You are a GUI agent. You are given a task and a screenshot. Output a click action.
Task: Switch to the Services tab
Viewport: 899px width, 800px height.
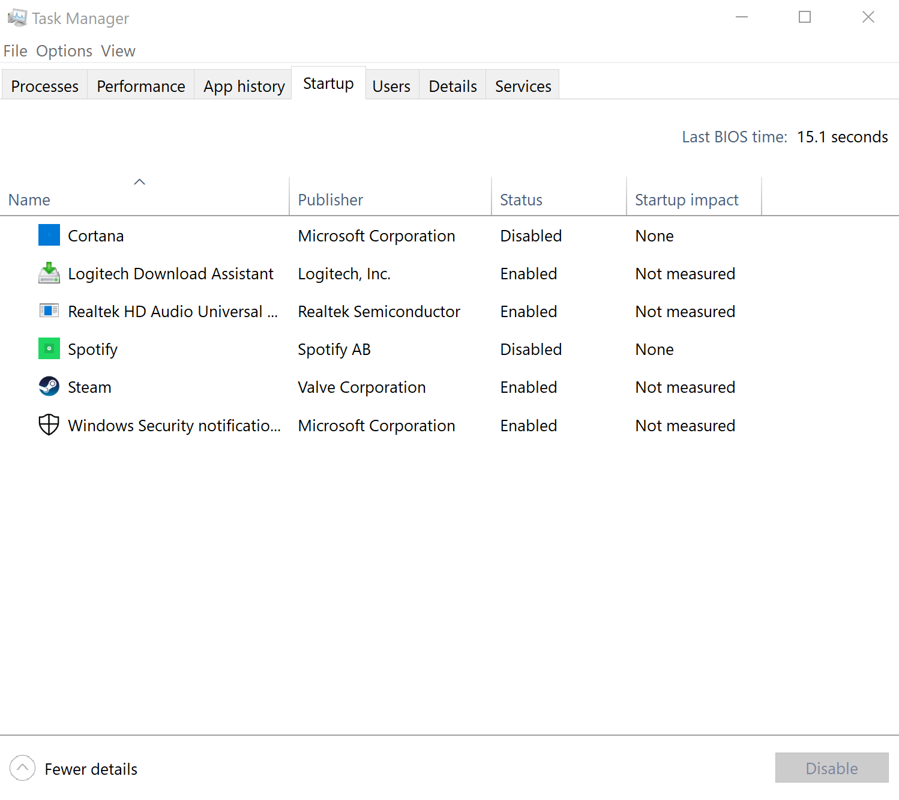(523, 86)
